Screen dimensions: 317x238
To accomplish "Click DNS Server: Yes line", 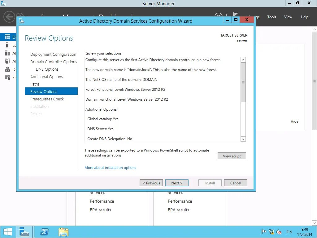I will click(x=101, y=129).
